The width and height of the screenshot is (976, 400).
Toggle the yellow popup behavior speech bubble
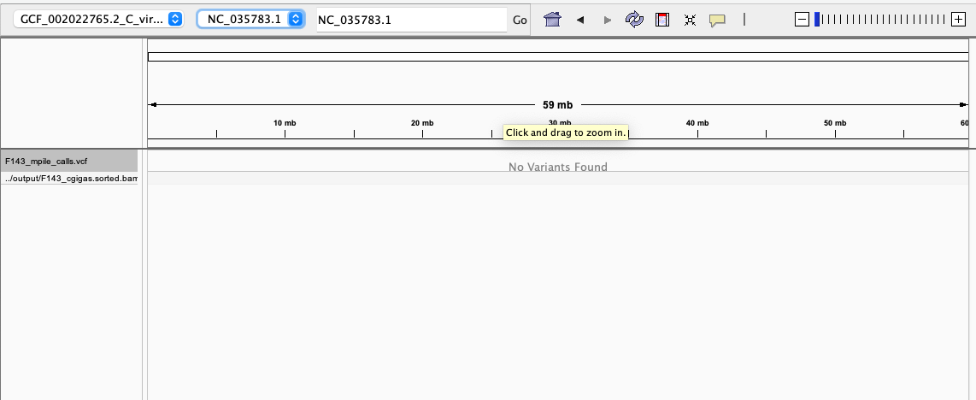pos(717,20)
